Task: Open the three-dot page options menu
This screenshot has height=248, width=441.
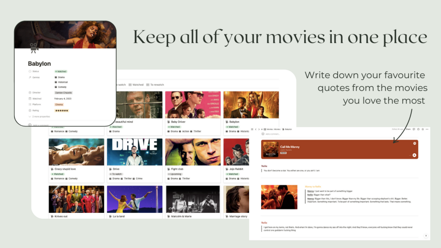Action: [427, 129]
